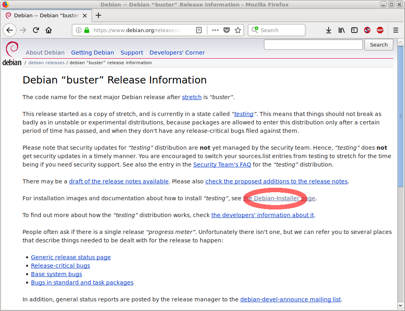Click the scrollbar down arrow
Viewport: 405px width, 311px height.
point(400,306)
